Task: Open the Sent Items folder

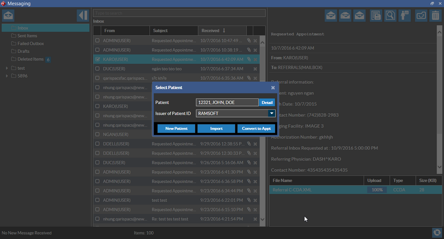Action: click(x=27, y=36)
